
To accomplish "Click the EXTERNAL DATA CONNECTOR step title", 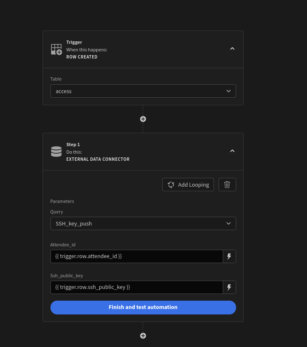I will tap(98, 159).
